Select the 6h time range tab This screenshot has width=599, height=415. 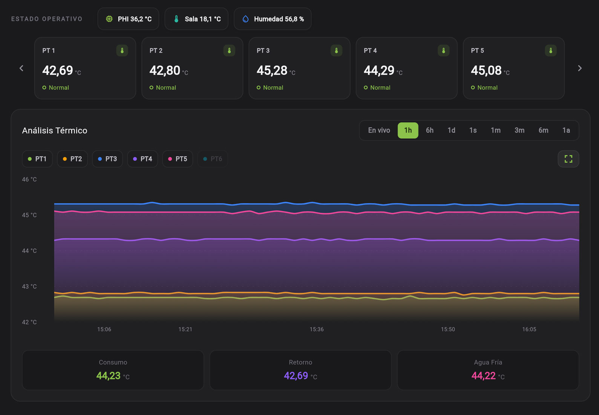click(430, 130)
